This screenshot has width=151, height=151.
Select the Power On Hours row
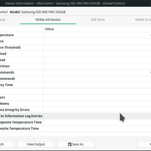pos(75,97)
